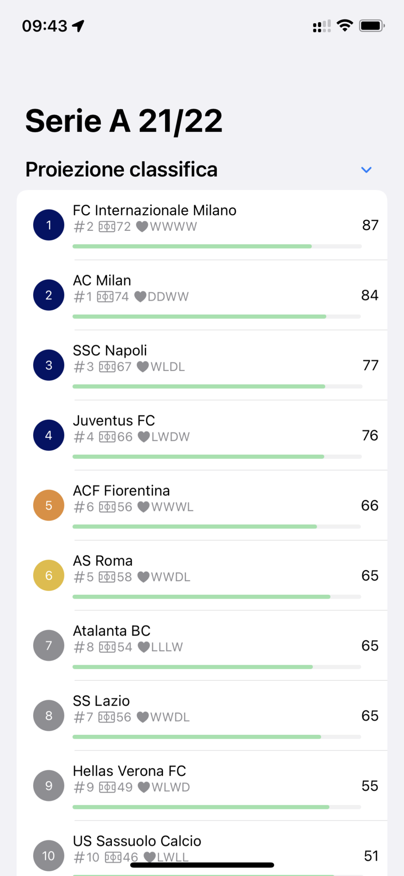
Task: Select Hellas Verona FC in the standings
Action: [202, 785]
